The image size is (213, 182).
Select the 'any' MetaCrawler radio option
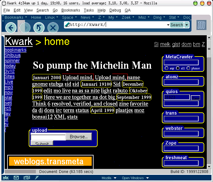coord(166,68)
